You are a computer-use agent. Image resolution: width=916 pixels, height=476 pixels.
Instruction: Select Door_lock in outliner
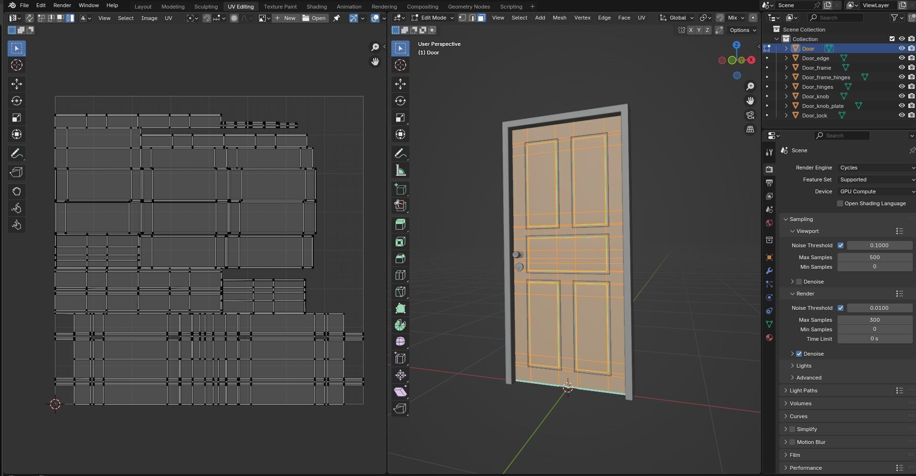pos(814,116)
